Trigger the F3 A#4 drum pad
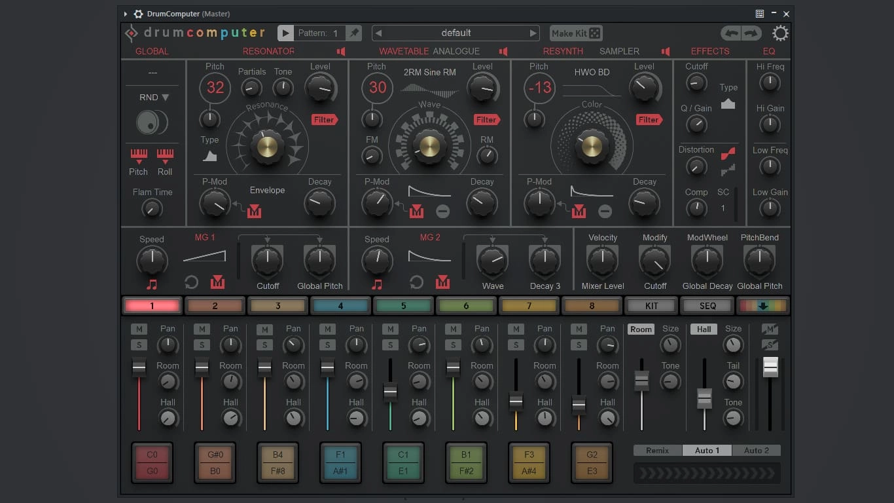 [x=529, y=462]
